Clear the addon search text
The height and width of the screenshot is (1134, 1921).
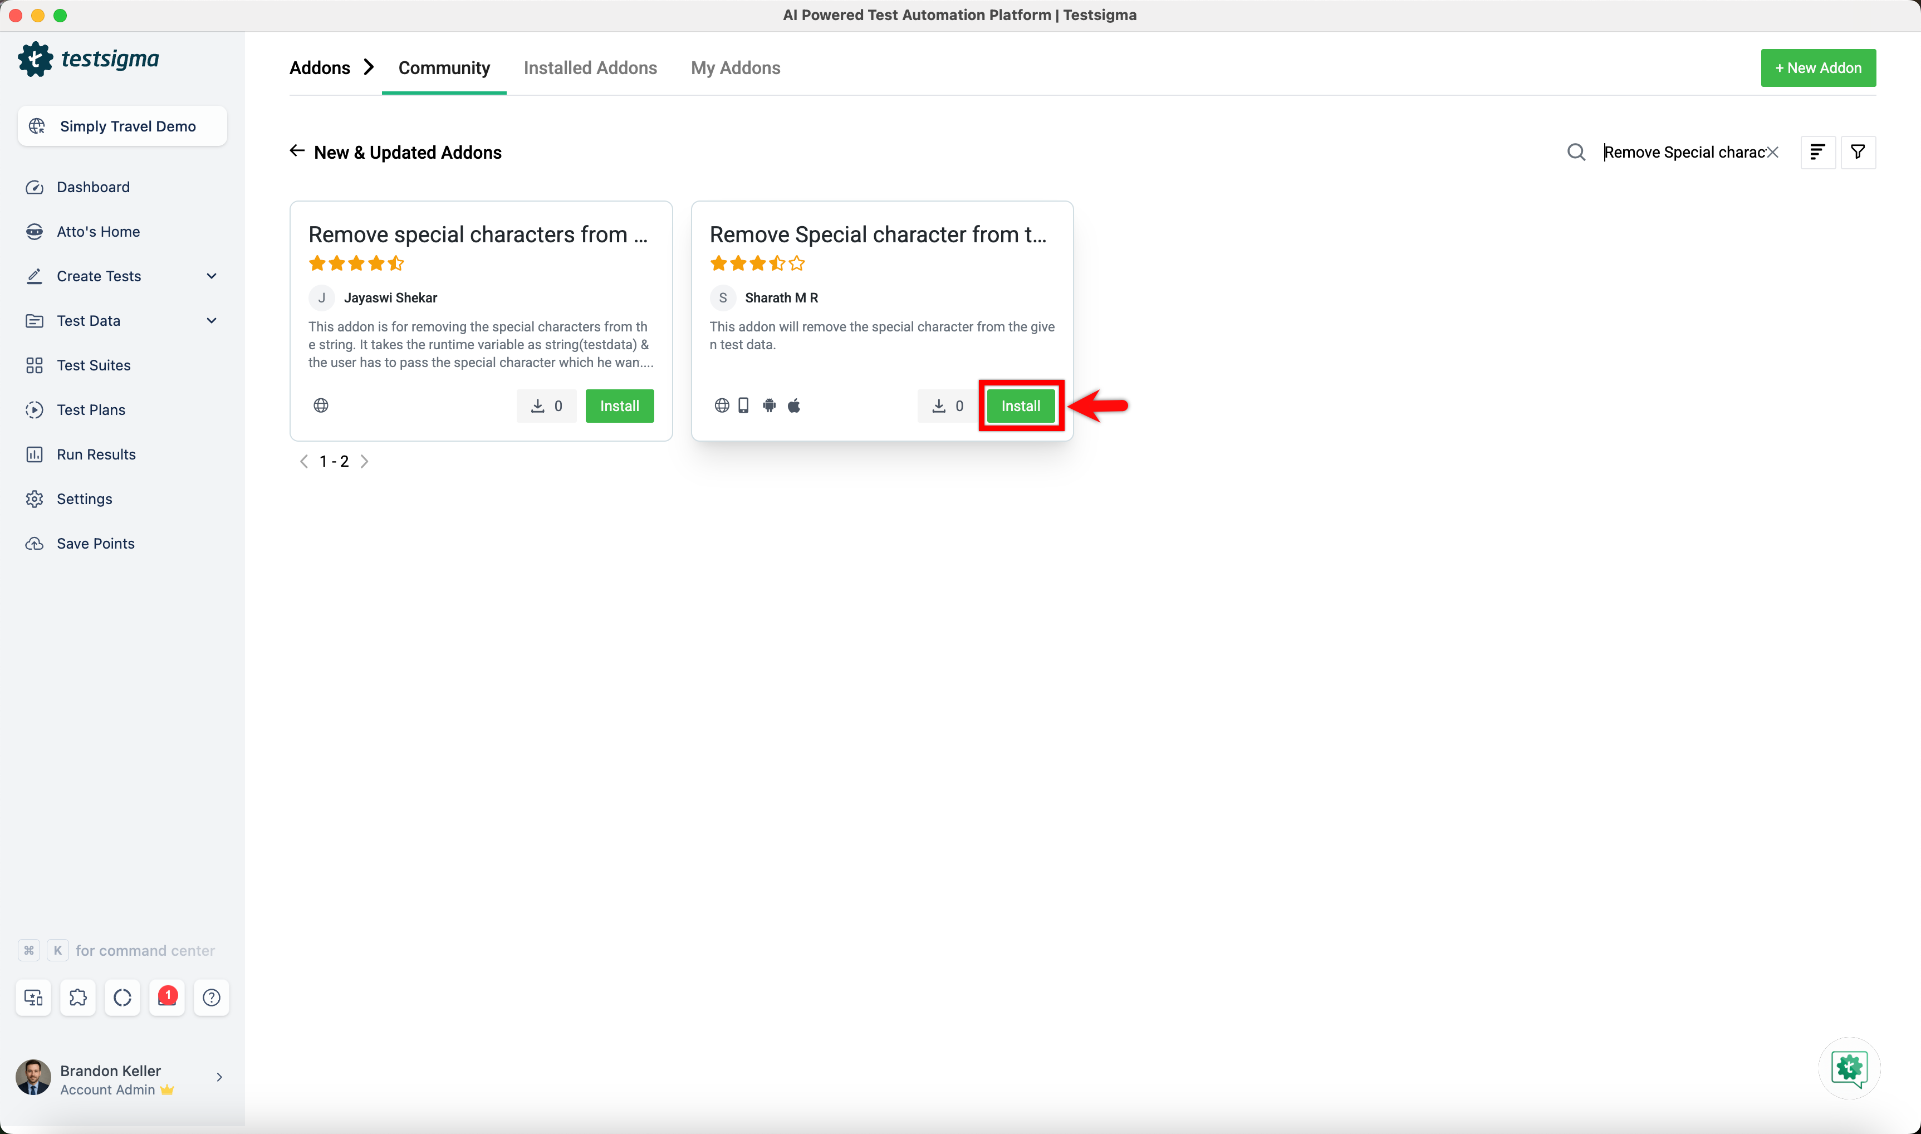(x=1773, y=152)
